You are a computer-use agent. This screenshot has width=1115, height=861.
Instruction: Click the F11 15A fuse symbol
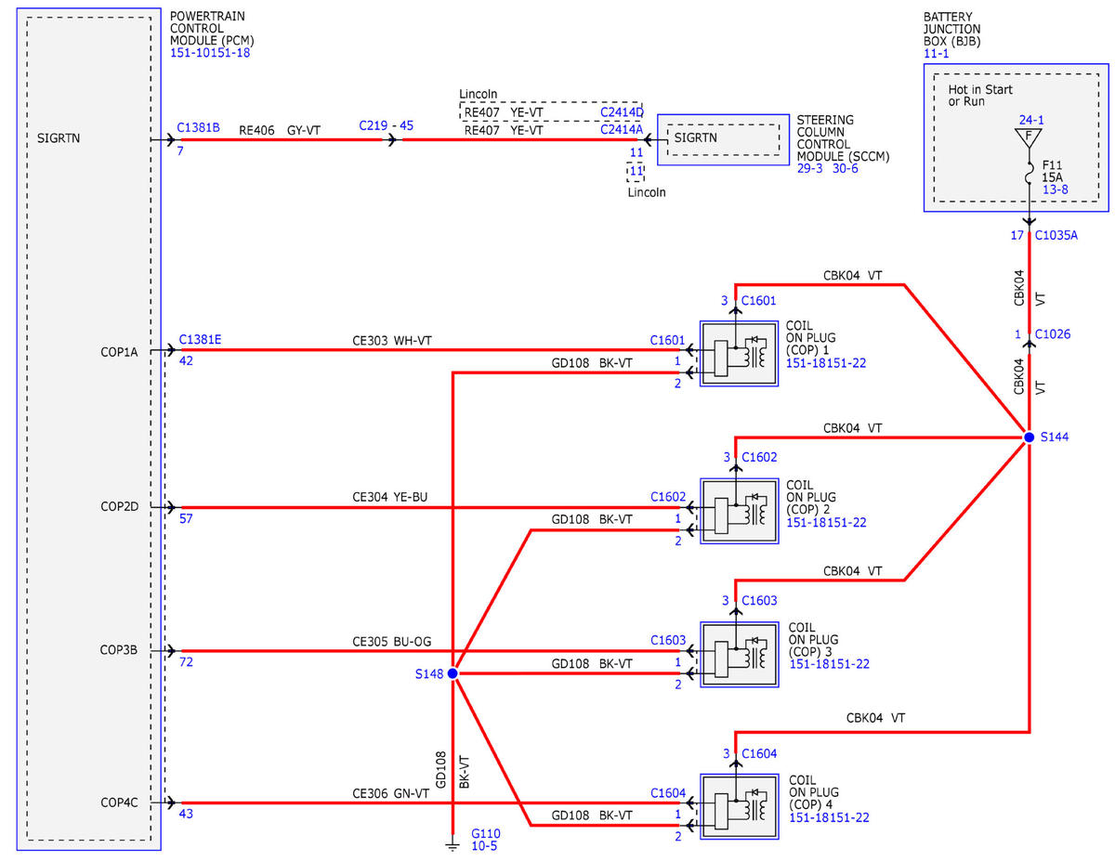point(1030,173)
